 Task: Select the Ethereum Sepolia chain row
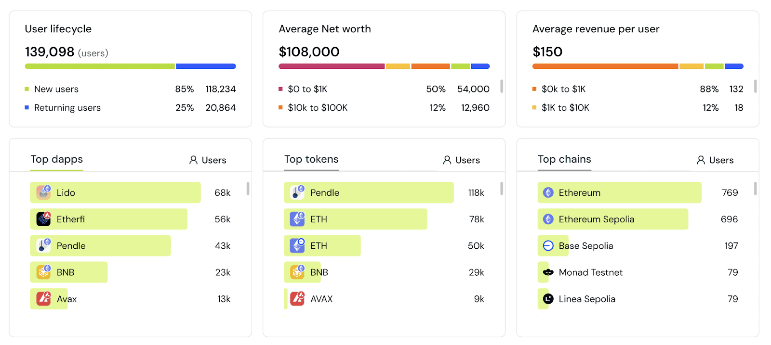pos(638,219)
